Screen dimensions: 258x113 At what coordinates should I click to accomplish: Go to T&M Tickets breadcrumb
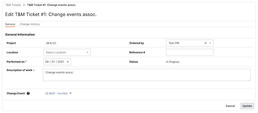[x=13, y=5]
